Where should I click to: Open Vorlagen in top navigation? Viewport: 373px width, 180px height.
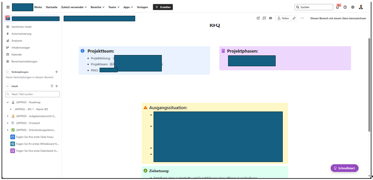click(x=142, y=7)
